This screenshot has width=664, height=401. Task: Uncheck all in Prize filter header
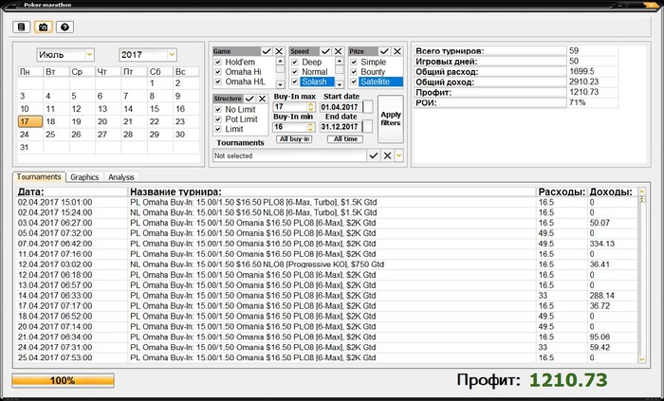(x=397, y=51)
